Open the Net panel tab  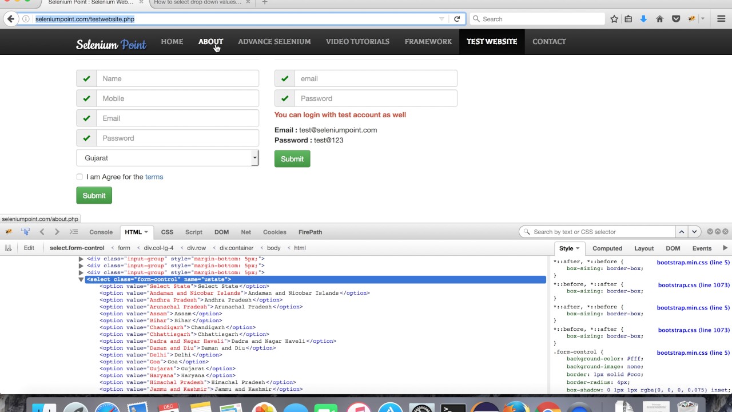click(246, 232)
